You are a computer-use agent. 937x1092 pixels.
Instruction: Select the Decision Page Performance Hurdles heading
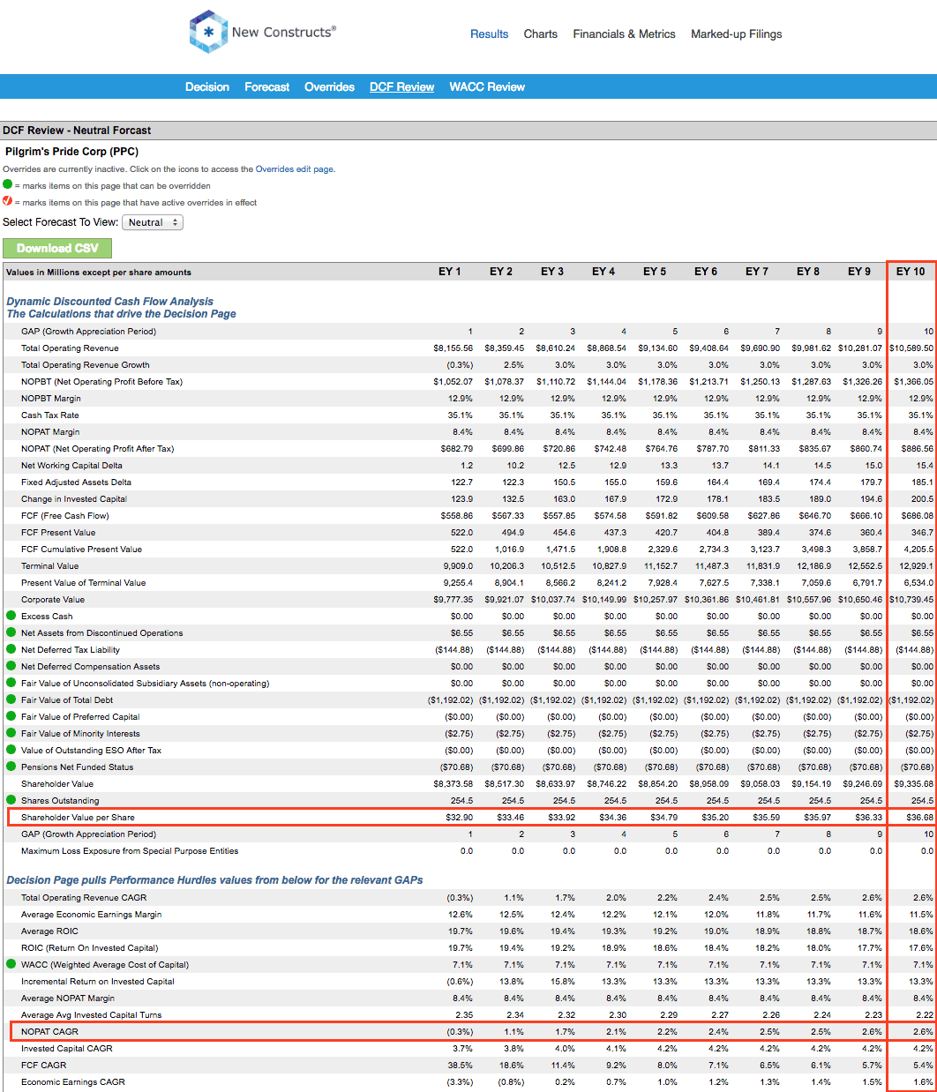tap(215, 880)
